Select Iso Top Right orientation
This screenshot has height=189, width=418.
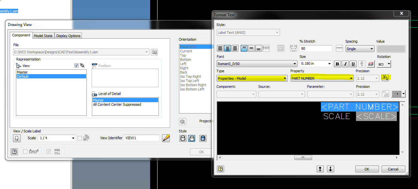click(x=190, y=76)
